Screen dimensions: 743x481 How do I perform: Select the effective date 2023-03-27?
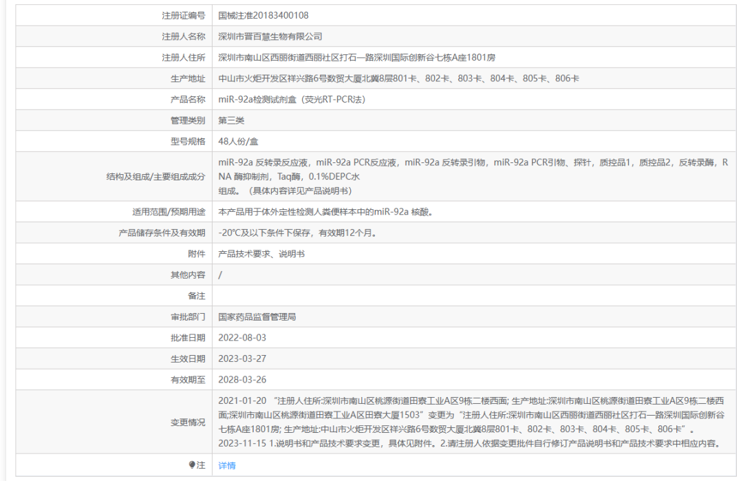pyautogui.click(x=242, y=359)
